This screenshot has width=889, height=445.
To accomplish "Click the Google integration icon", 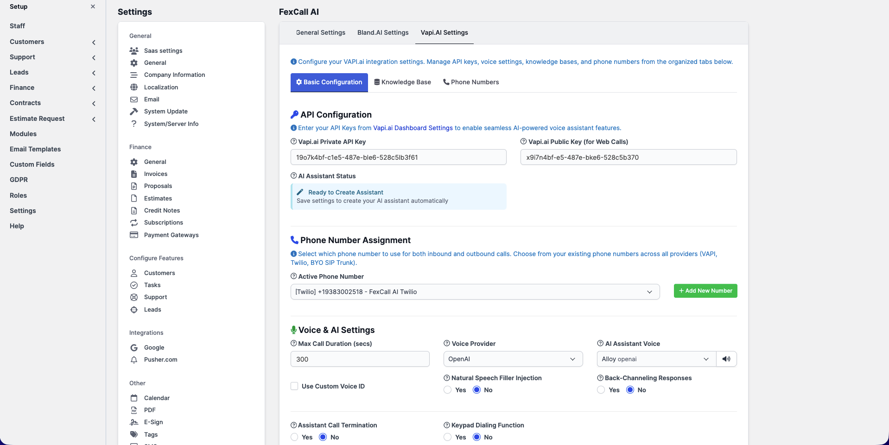I will pos(134,347).
